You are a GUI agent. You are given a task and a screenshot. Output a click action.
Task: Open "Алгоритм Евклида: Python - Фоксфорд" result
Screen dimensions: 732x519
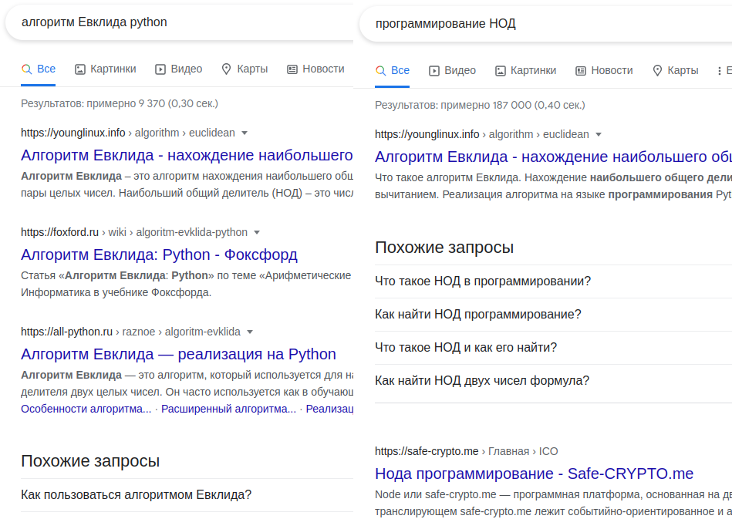pos(159,255)
